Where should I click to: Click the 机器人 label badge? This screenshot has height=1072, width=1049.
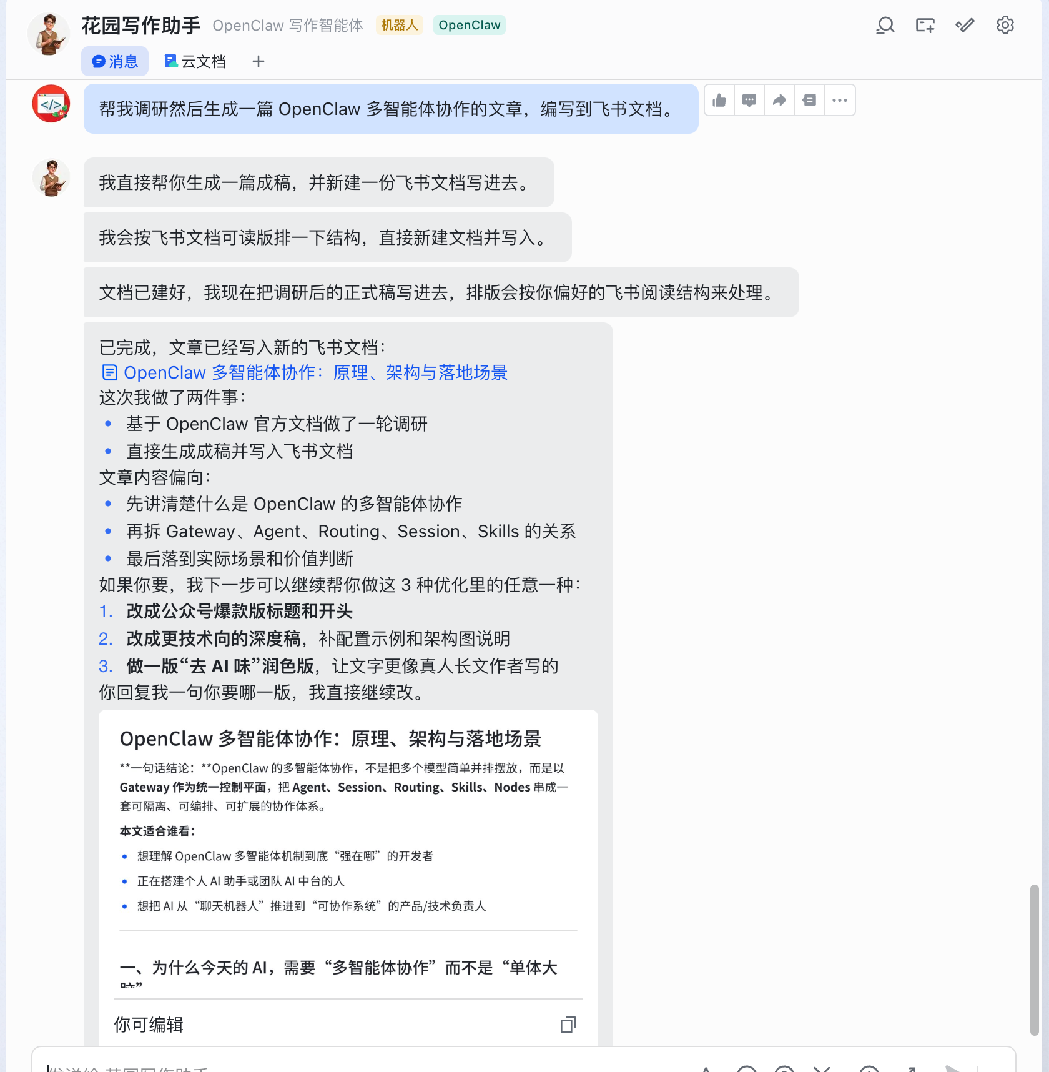click(400, 25)
